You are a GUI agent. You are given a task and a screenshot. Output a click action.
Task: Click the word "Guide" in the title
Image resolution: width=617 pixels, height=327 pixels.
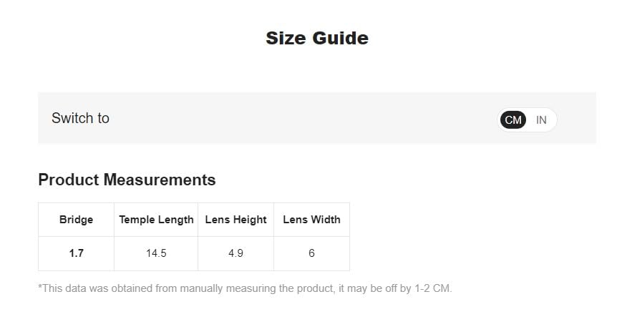point(340,38)
